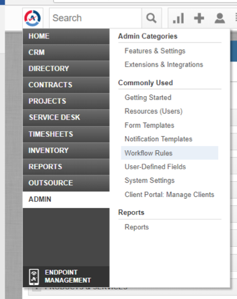Click the plus create new icon
The image size is (237, 299).
pyautogui.click(x=199, y=18)
